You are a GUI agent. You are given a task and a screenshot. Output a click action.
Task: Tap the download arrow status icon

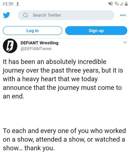point(18,4)
